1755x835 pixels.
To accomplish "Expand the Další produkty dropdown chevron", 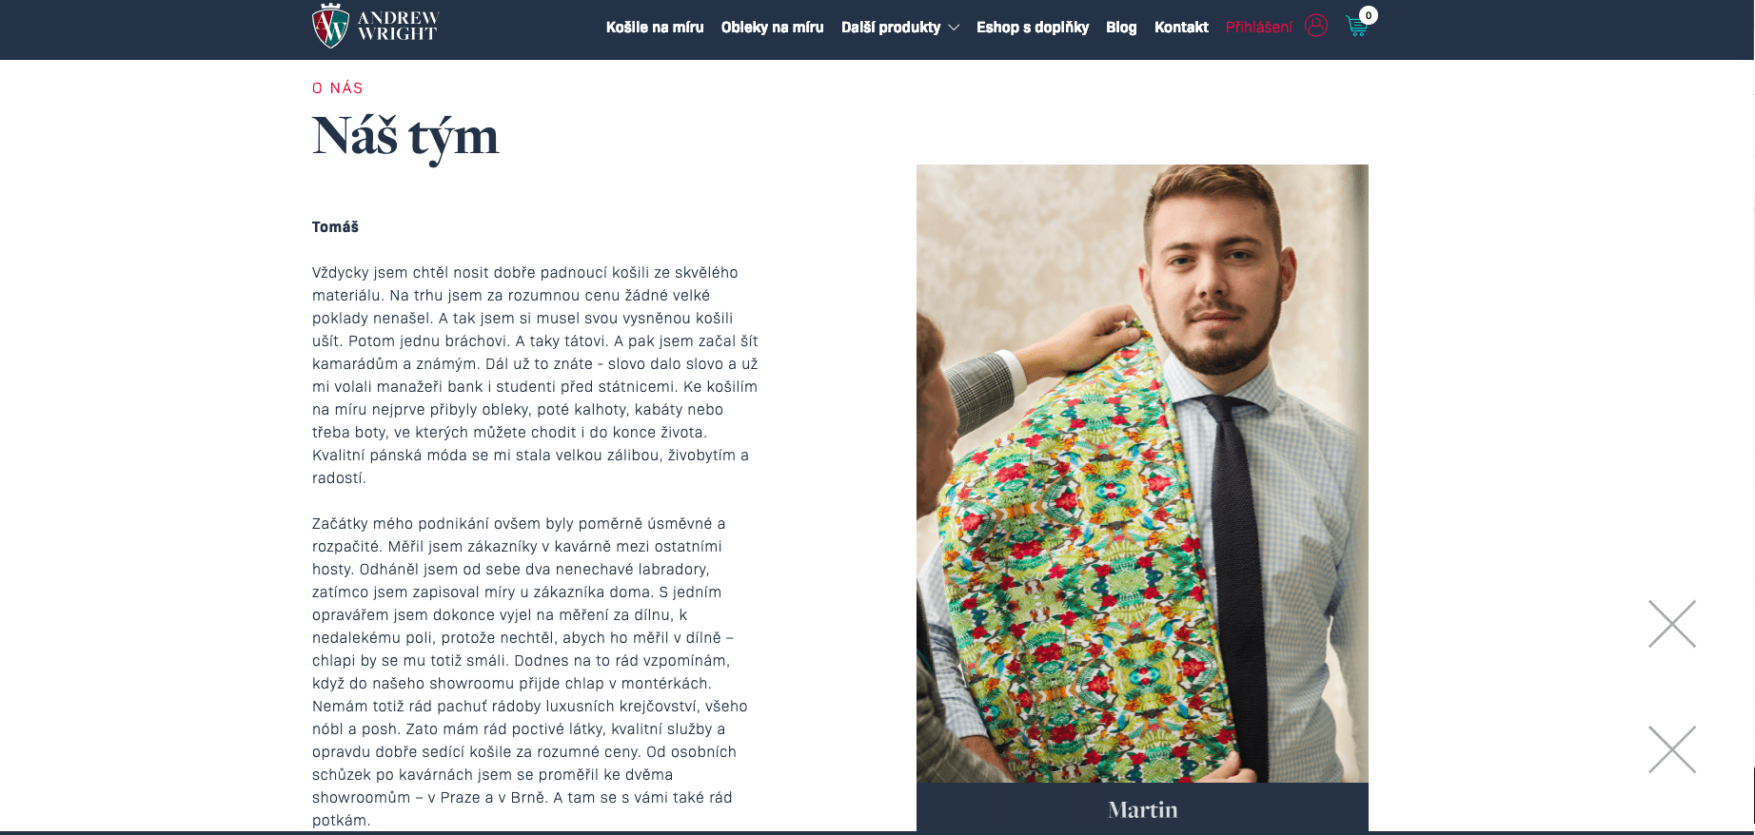I will [954, 28].
